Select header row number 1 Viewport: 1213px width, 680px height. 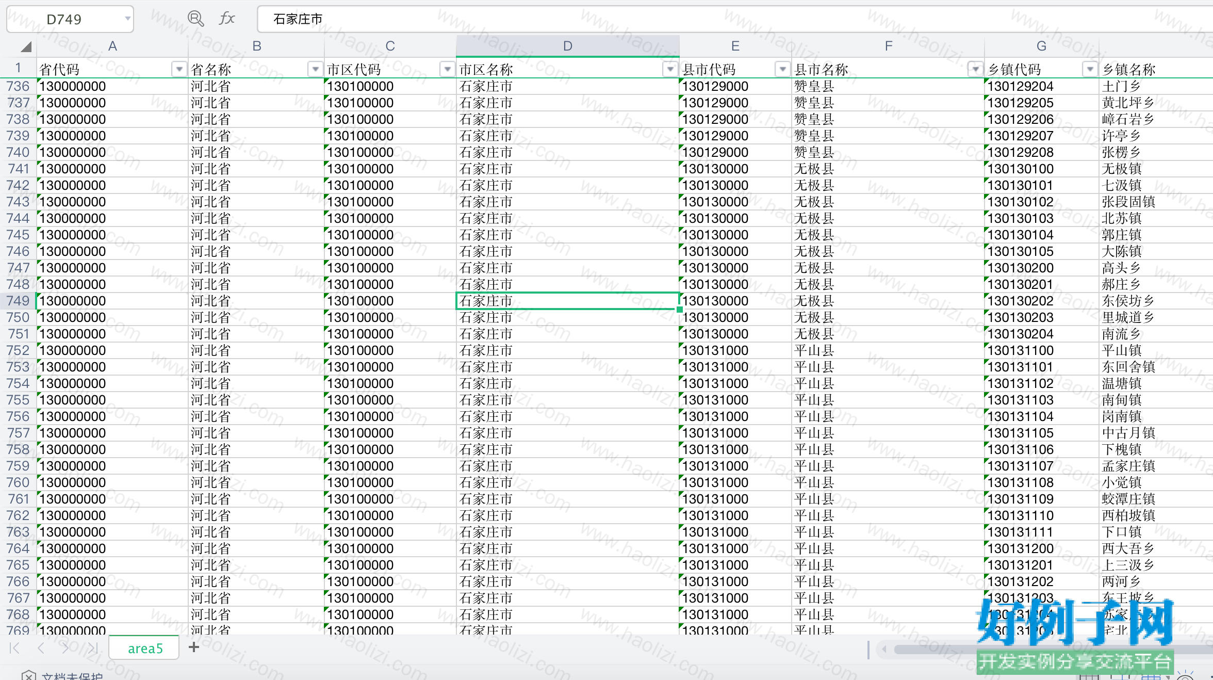coord(18,68)
